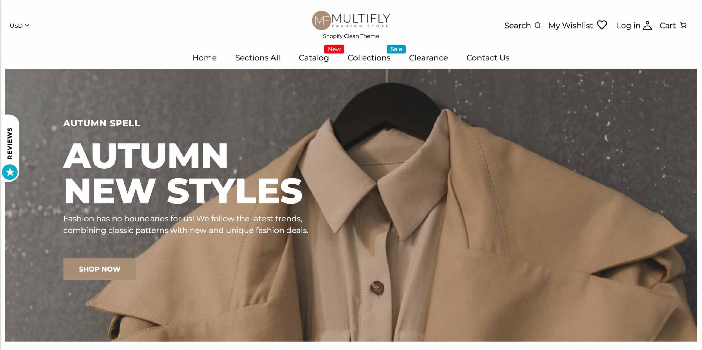Click the Autumn New Styles hero banner

coord(351,205)
